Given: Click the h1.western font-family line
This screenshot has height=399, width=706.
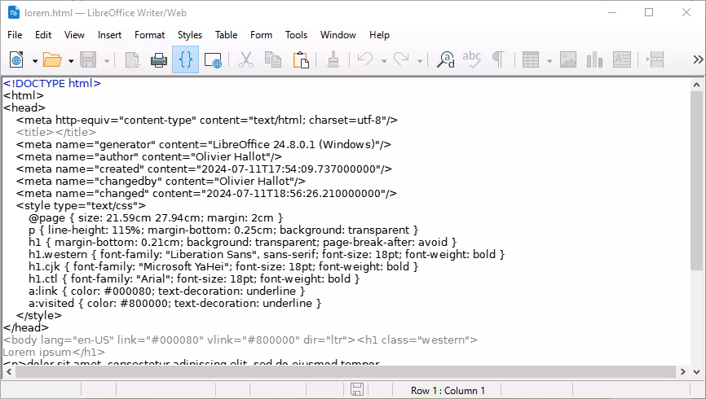Looking at the screenshot, I should tap(267, 254).
